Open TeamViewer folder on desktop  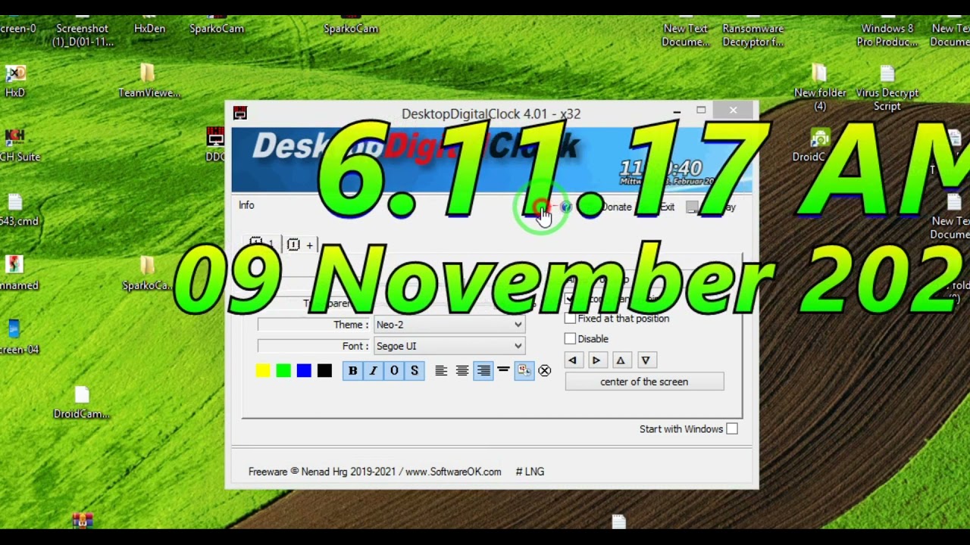[149, 82]
